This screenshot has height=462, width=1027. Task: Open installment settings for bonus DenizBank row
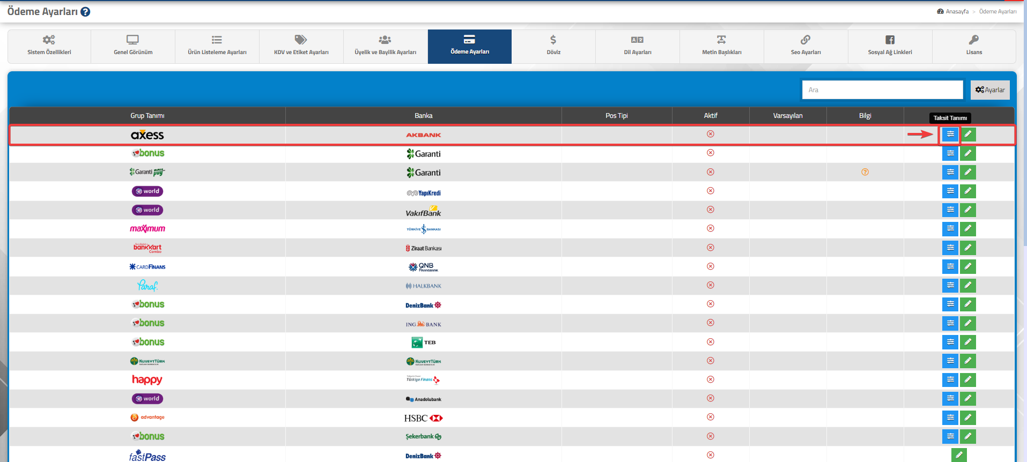[x=950, y=304]
